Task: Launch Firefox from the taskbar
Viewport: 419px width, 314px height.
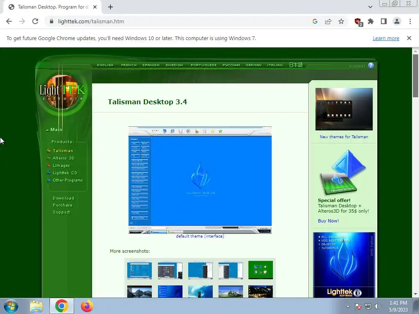Action: pos(87,306)
